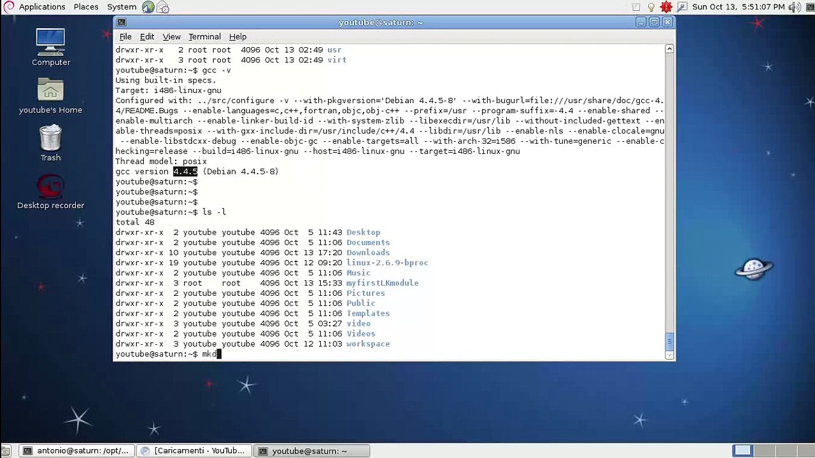Click the network connection tray icon

coord(681,7)
